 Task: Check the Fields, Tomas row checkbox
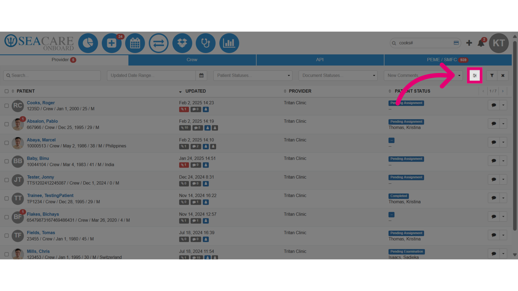6,236
